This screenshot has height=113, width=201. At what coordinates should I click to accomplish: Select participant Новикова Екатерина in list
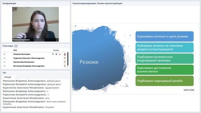click(x=22, y=54)
